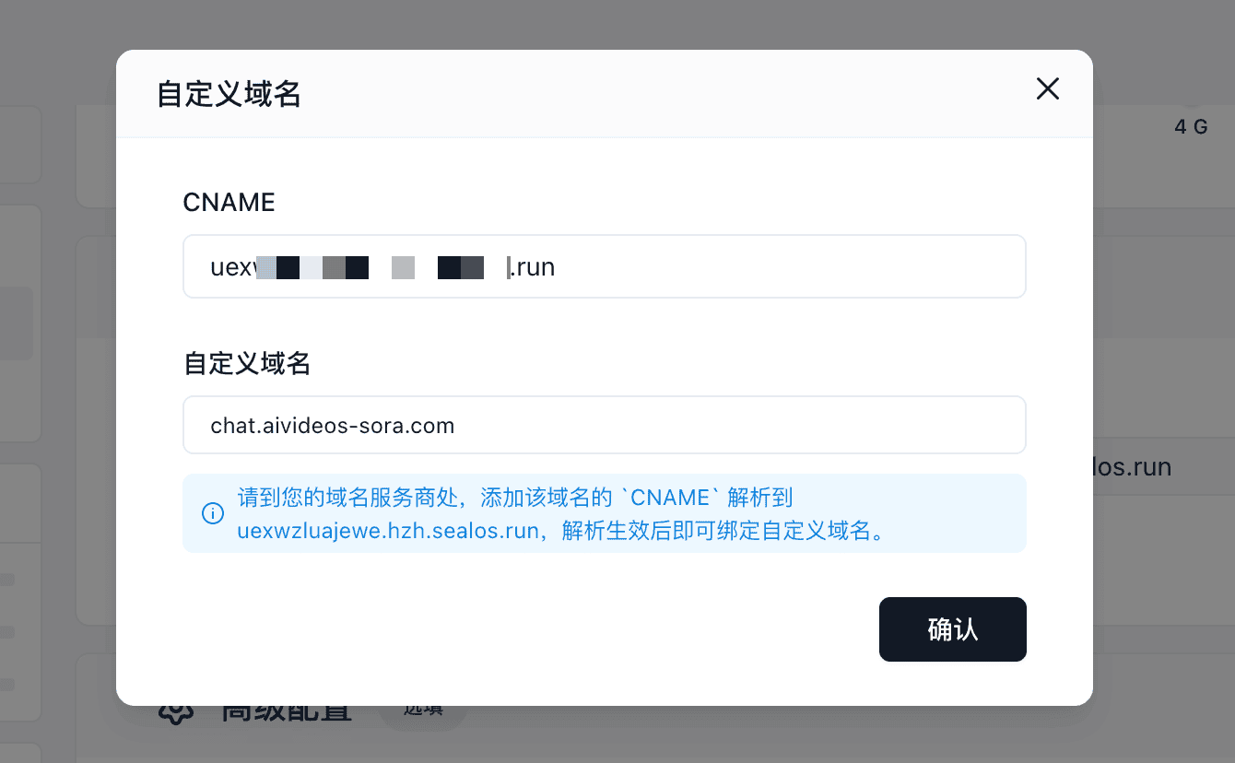Click the 选填 tag behind the dialog
Image resolution: width=1235 pixels, height=763 pixels.
click(x=424, y=710)
